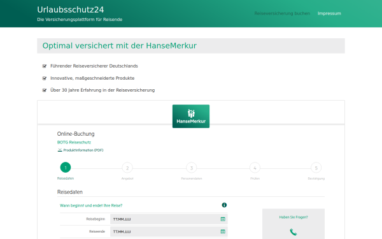Viewport: 382px width, 239px height.
Task: Click the checkmark next to Innovative Produkte
Action: [x=45, y=78]
